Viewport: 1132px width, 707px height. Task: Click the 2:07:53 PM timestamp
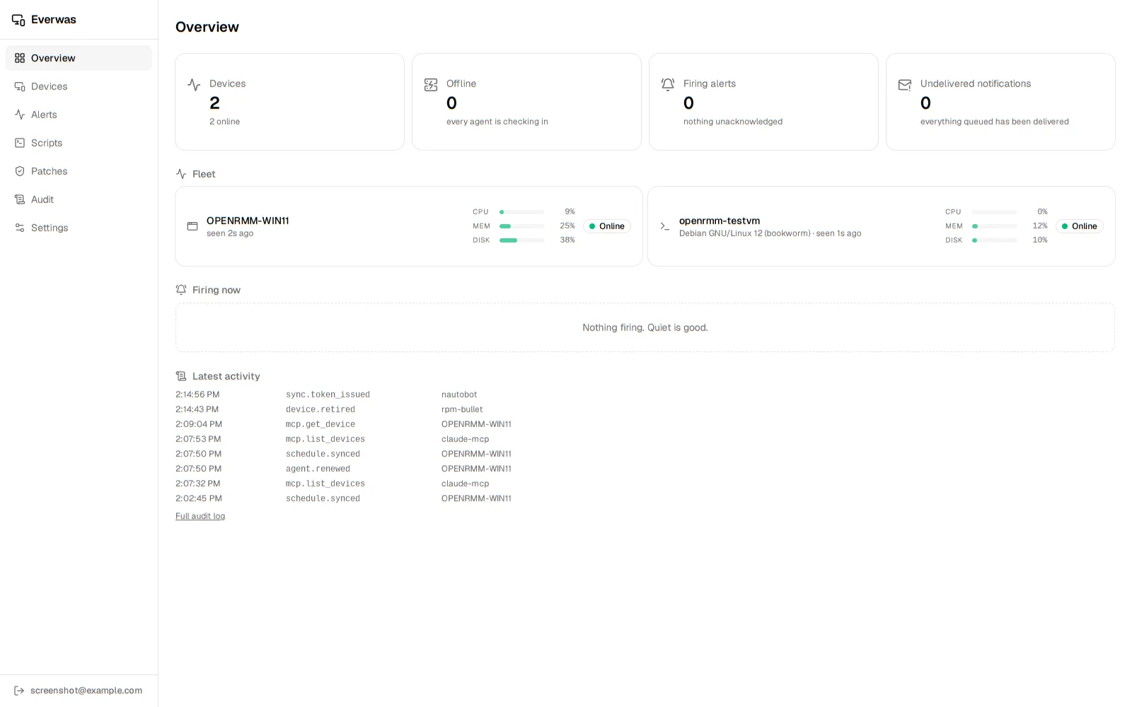[198, 439]
